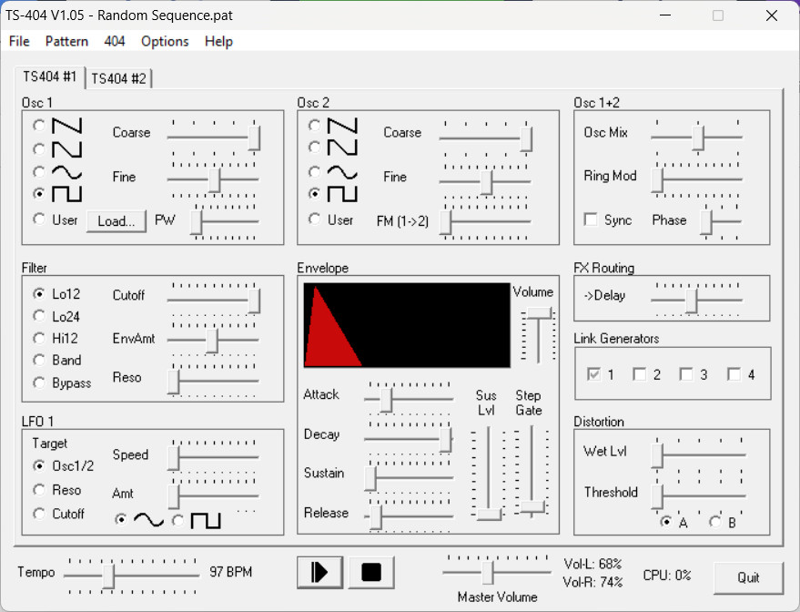800x612 pixels.
Task: Switch to the TS404 #2 tab
Action: point(118,78)
